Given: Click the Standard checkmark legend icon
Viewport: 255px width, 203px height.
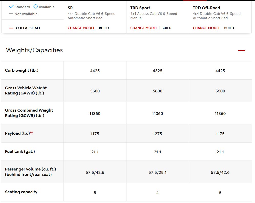Looking at the screenshot, I should coord(11,7).
